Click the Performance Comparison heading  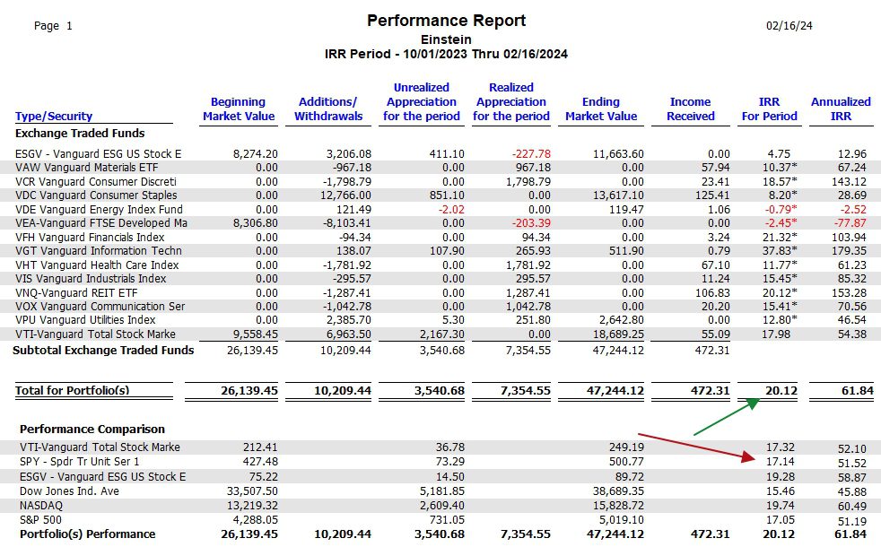click(x=92, y=429)
